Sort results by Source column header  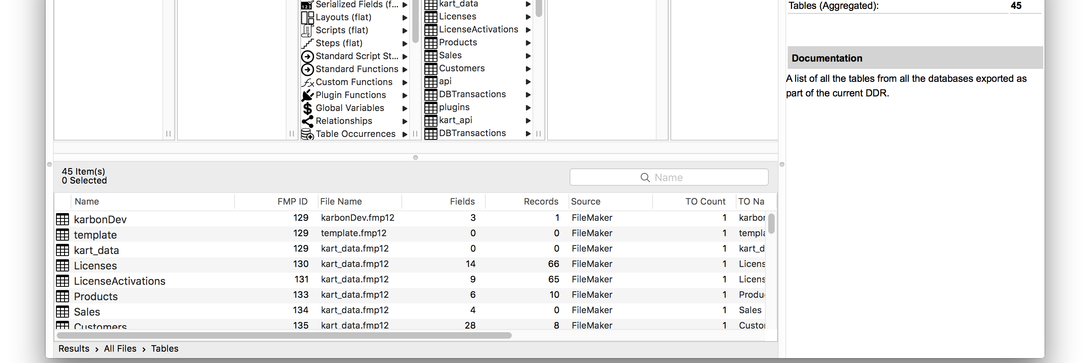(610, 202)
